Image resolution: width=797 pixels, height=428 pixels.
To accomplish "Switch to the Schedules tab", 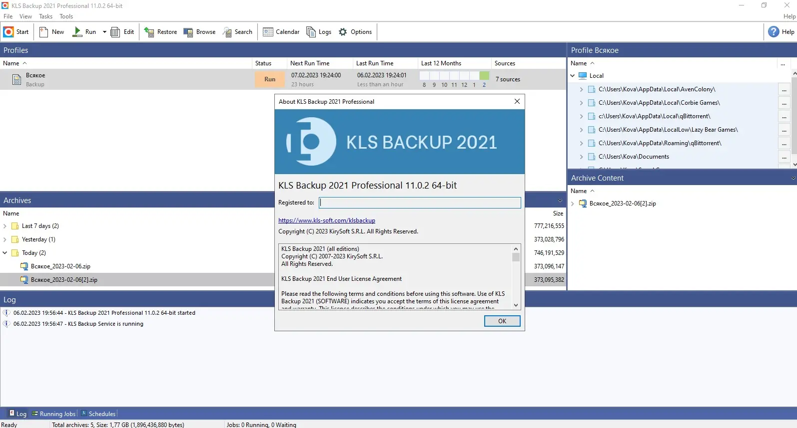I will [x=98, y=414].
